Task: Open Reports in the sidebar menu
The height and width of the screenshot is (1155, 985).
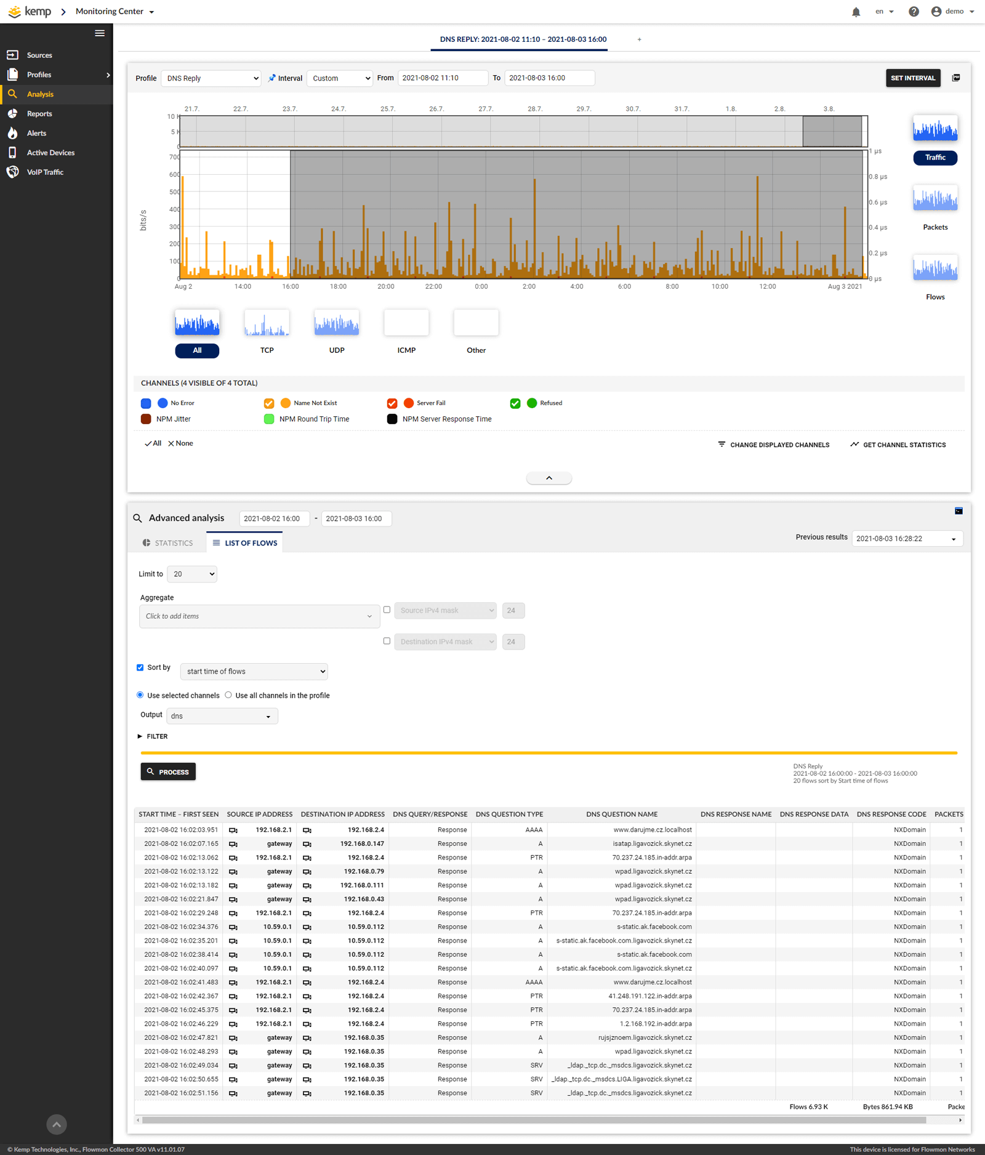Action: click(x=39, y=114)
